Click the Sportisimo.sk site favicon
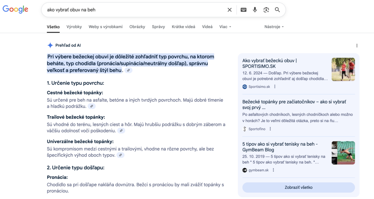 [x=245, y=87]
